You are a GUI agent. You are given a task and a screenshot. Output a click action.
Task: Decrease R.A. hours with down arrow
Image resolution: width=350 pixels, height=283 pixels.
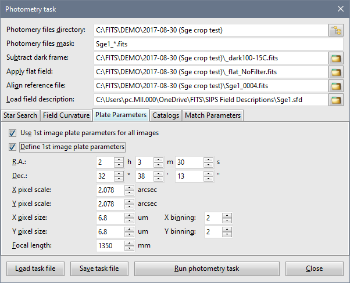click(119, 165)
